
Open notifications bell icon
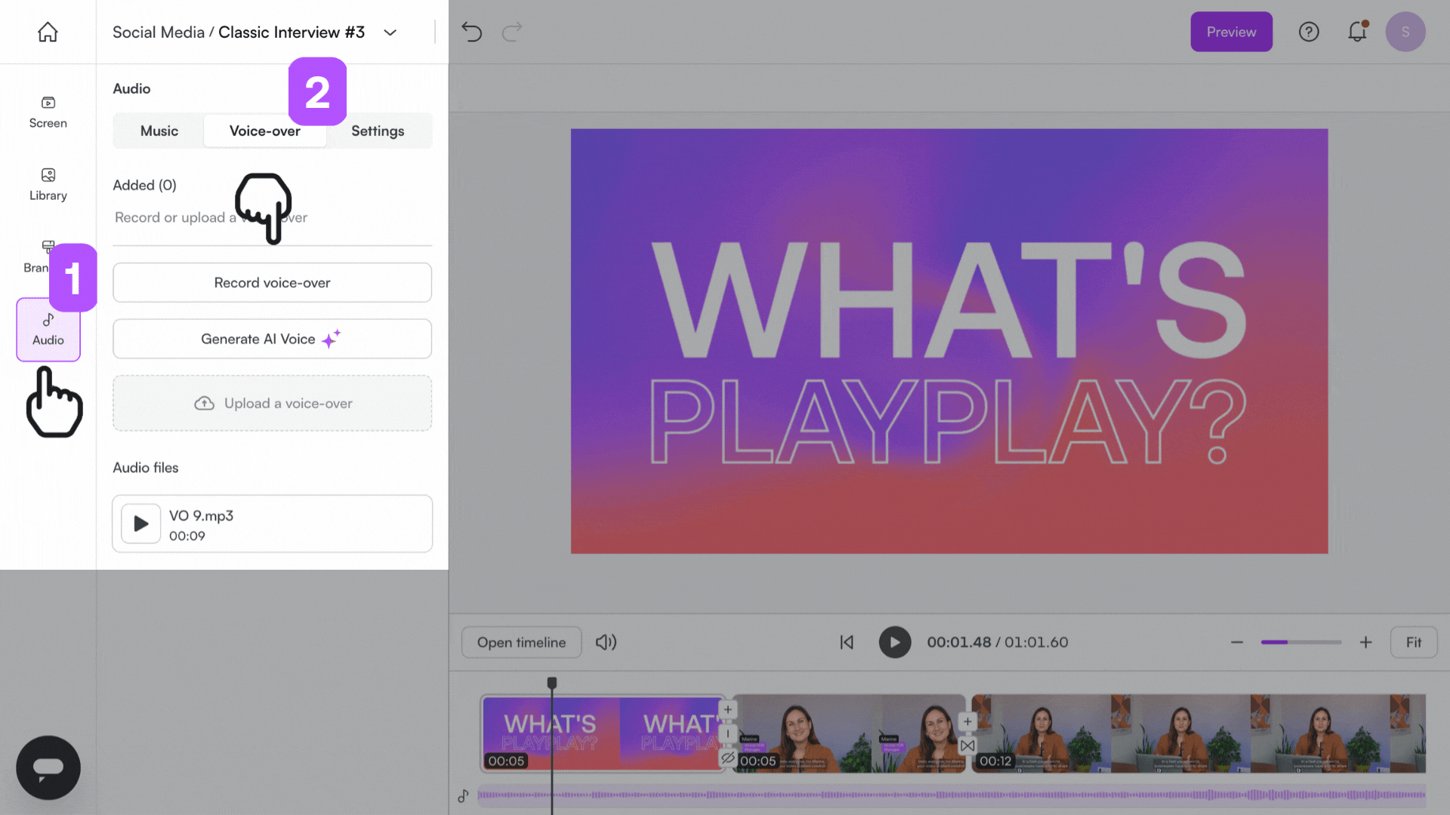pyautogui.click(x=1357, y=32)
